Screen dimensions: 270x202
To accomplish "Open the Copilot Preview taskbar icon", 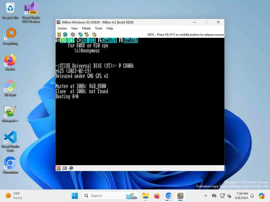I will (x=262, y=196).
